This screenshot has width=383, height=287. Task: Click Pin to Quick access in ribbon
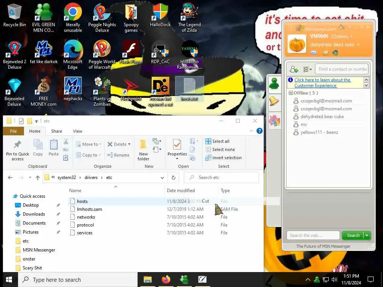(x=17, y=150)
